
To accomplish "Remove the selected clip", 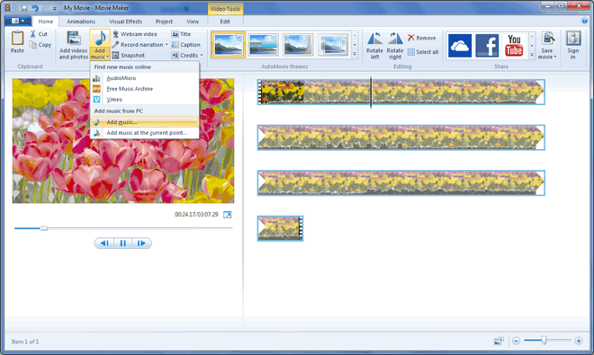I will pos(421,38).
